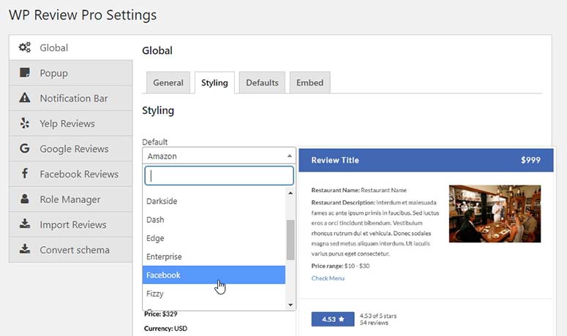Click the 'WP Review Pro Settings' page title

(83, 15)
